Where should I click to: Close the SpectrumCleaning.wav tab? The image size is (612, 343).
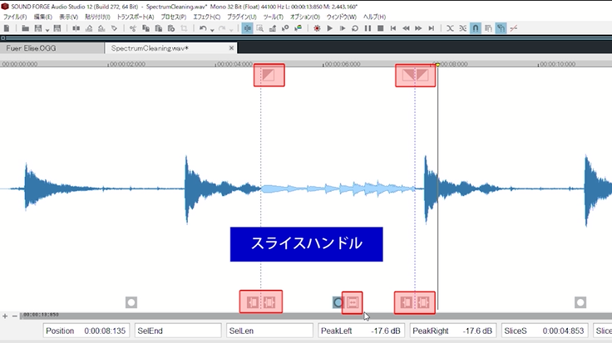pos(232,48)
